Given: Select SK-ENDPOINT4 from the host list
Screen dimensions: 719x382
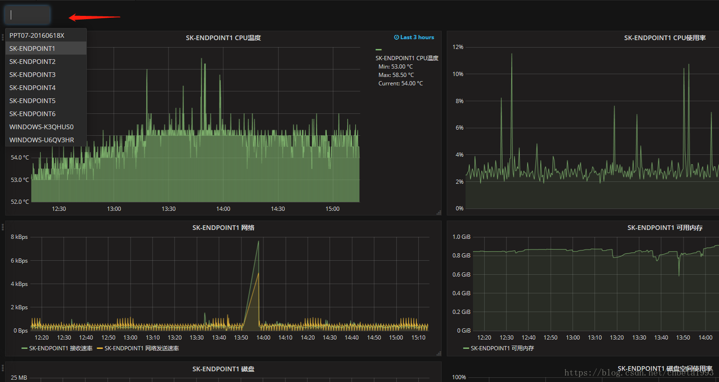Looking at the screenshot, I should point(46,88).
